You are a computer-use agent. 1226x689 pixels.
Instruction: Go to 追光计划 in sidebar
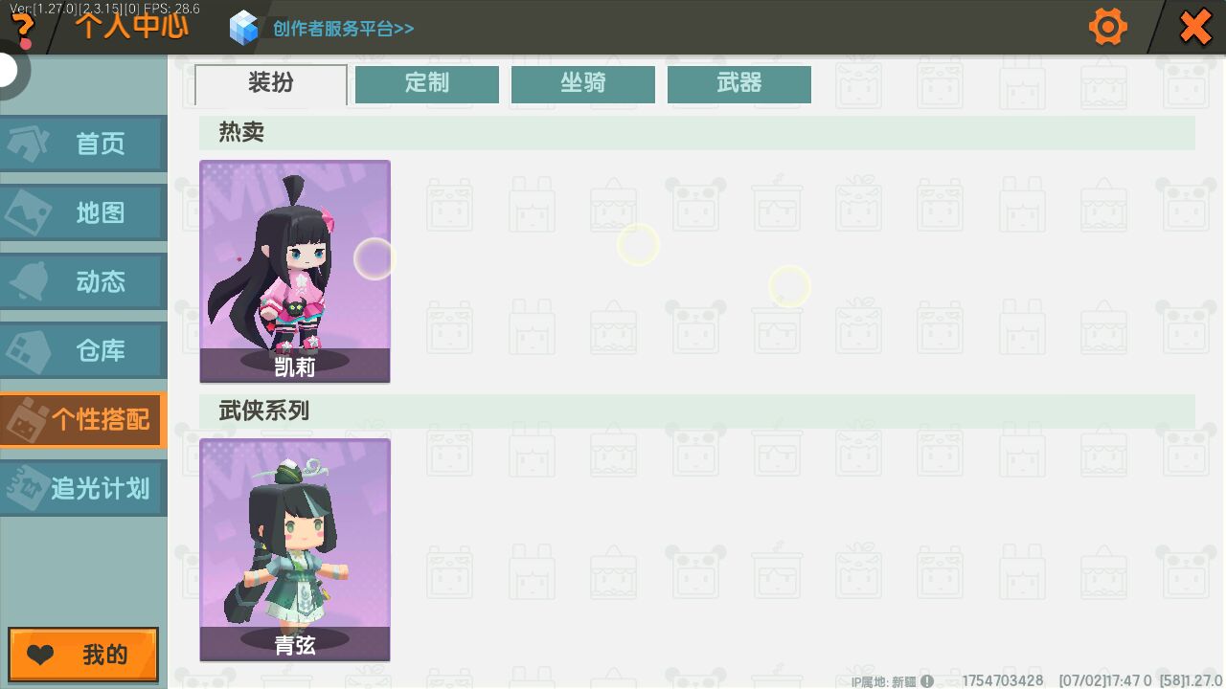83,488
